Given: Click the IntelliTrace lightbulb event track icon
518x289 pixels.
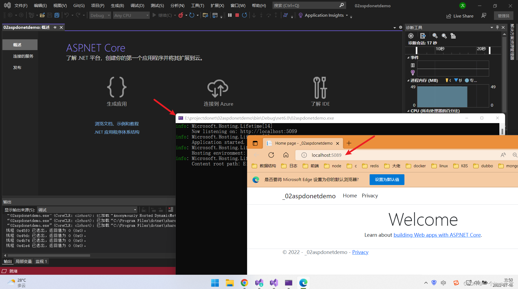Looking at the screenshot, I should click(413, 72).
